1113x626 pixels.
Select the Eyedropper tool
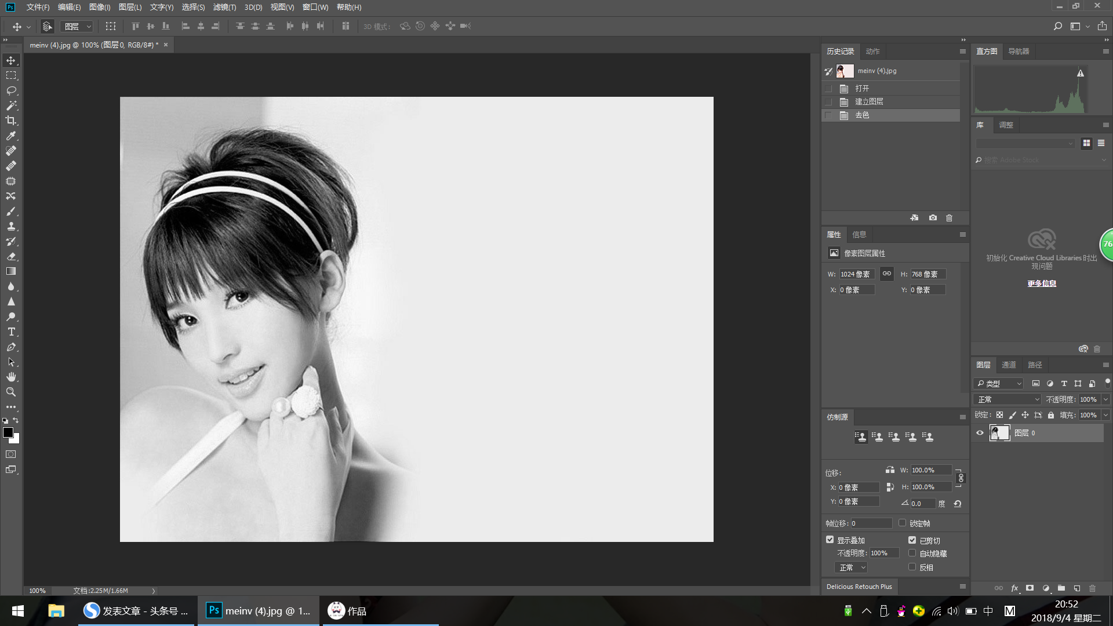[x=11, y=136]
